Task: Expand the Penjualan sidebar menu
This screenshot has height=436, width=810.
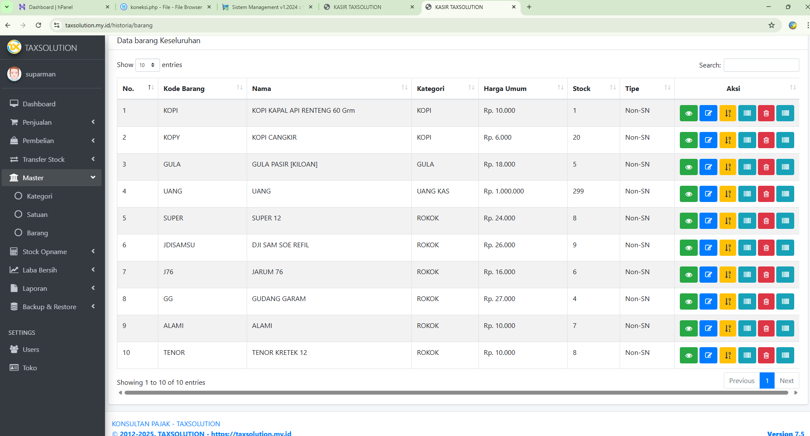Action: (x=52, y=122)
